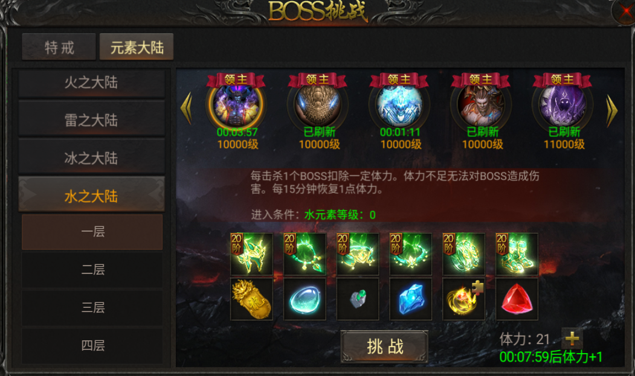
Task: Expand the 火之大陆 continent list
Action: point(91,83)
